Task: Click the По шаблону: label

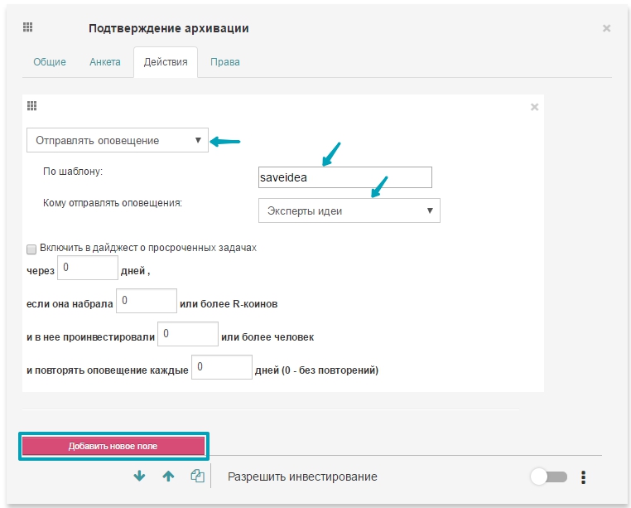Action: pos(73,172)
